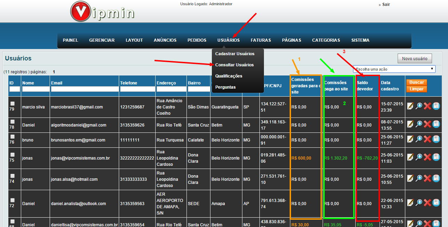Clear filters with the Limpar button
The image size is (448, 227).
pos(416,89)
